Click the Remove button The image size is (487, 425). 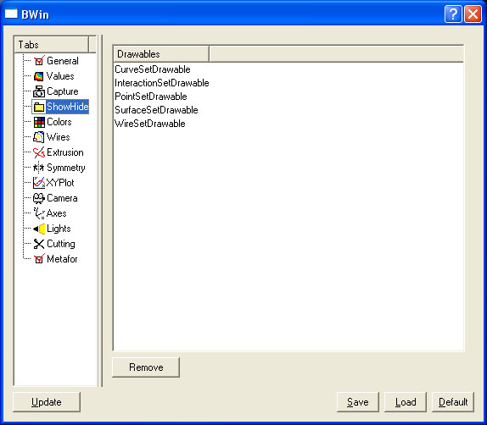point(146,367)
